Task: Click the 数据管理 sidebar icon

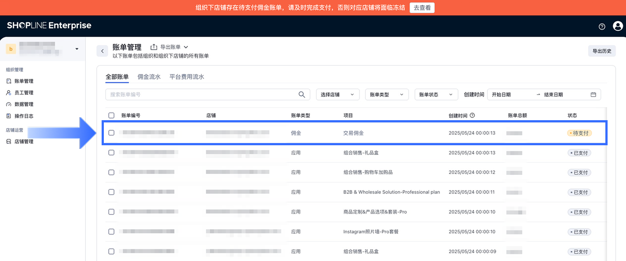Action: click(8, 104)
